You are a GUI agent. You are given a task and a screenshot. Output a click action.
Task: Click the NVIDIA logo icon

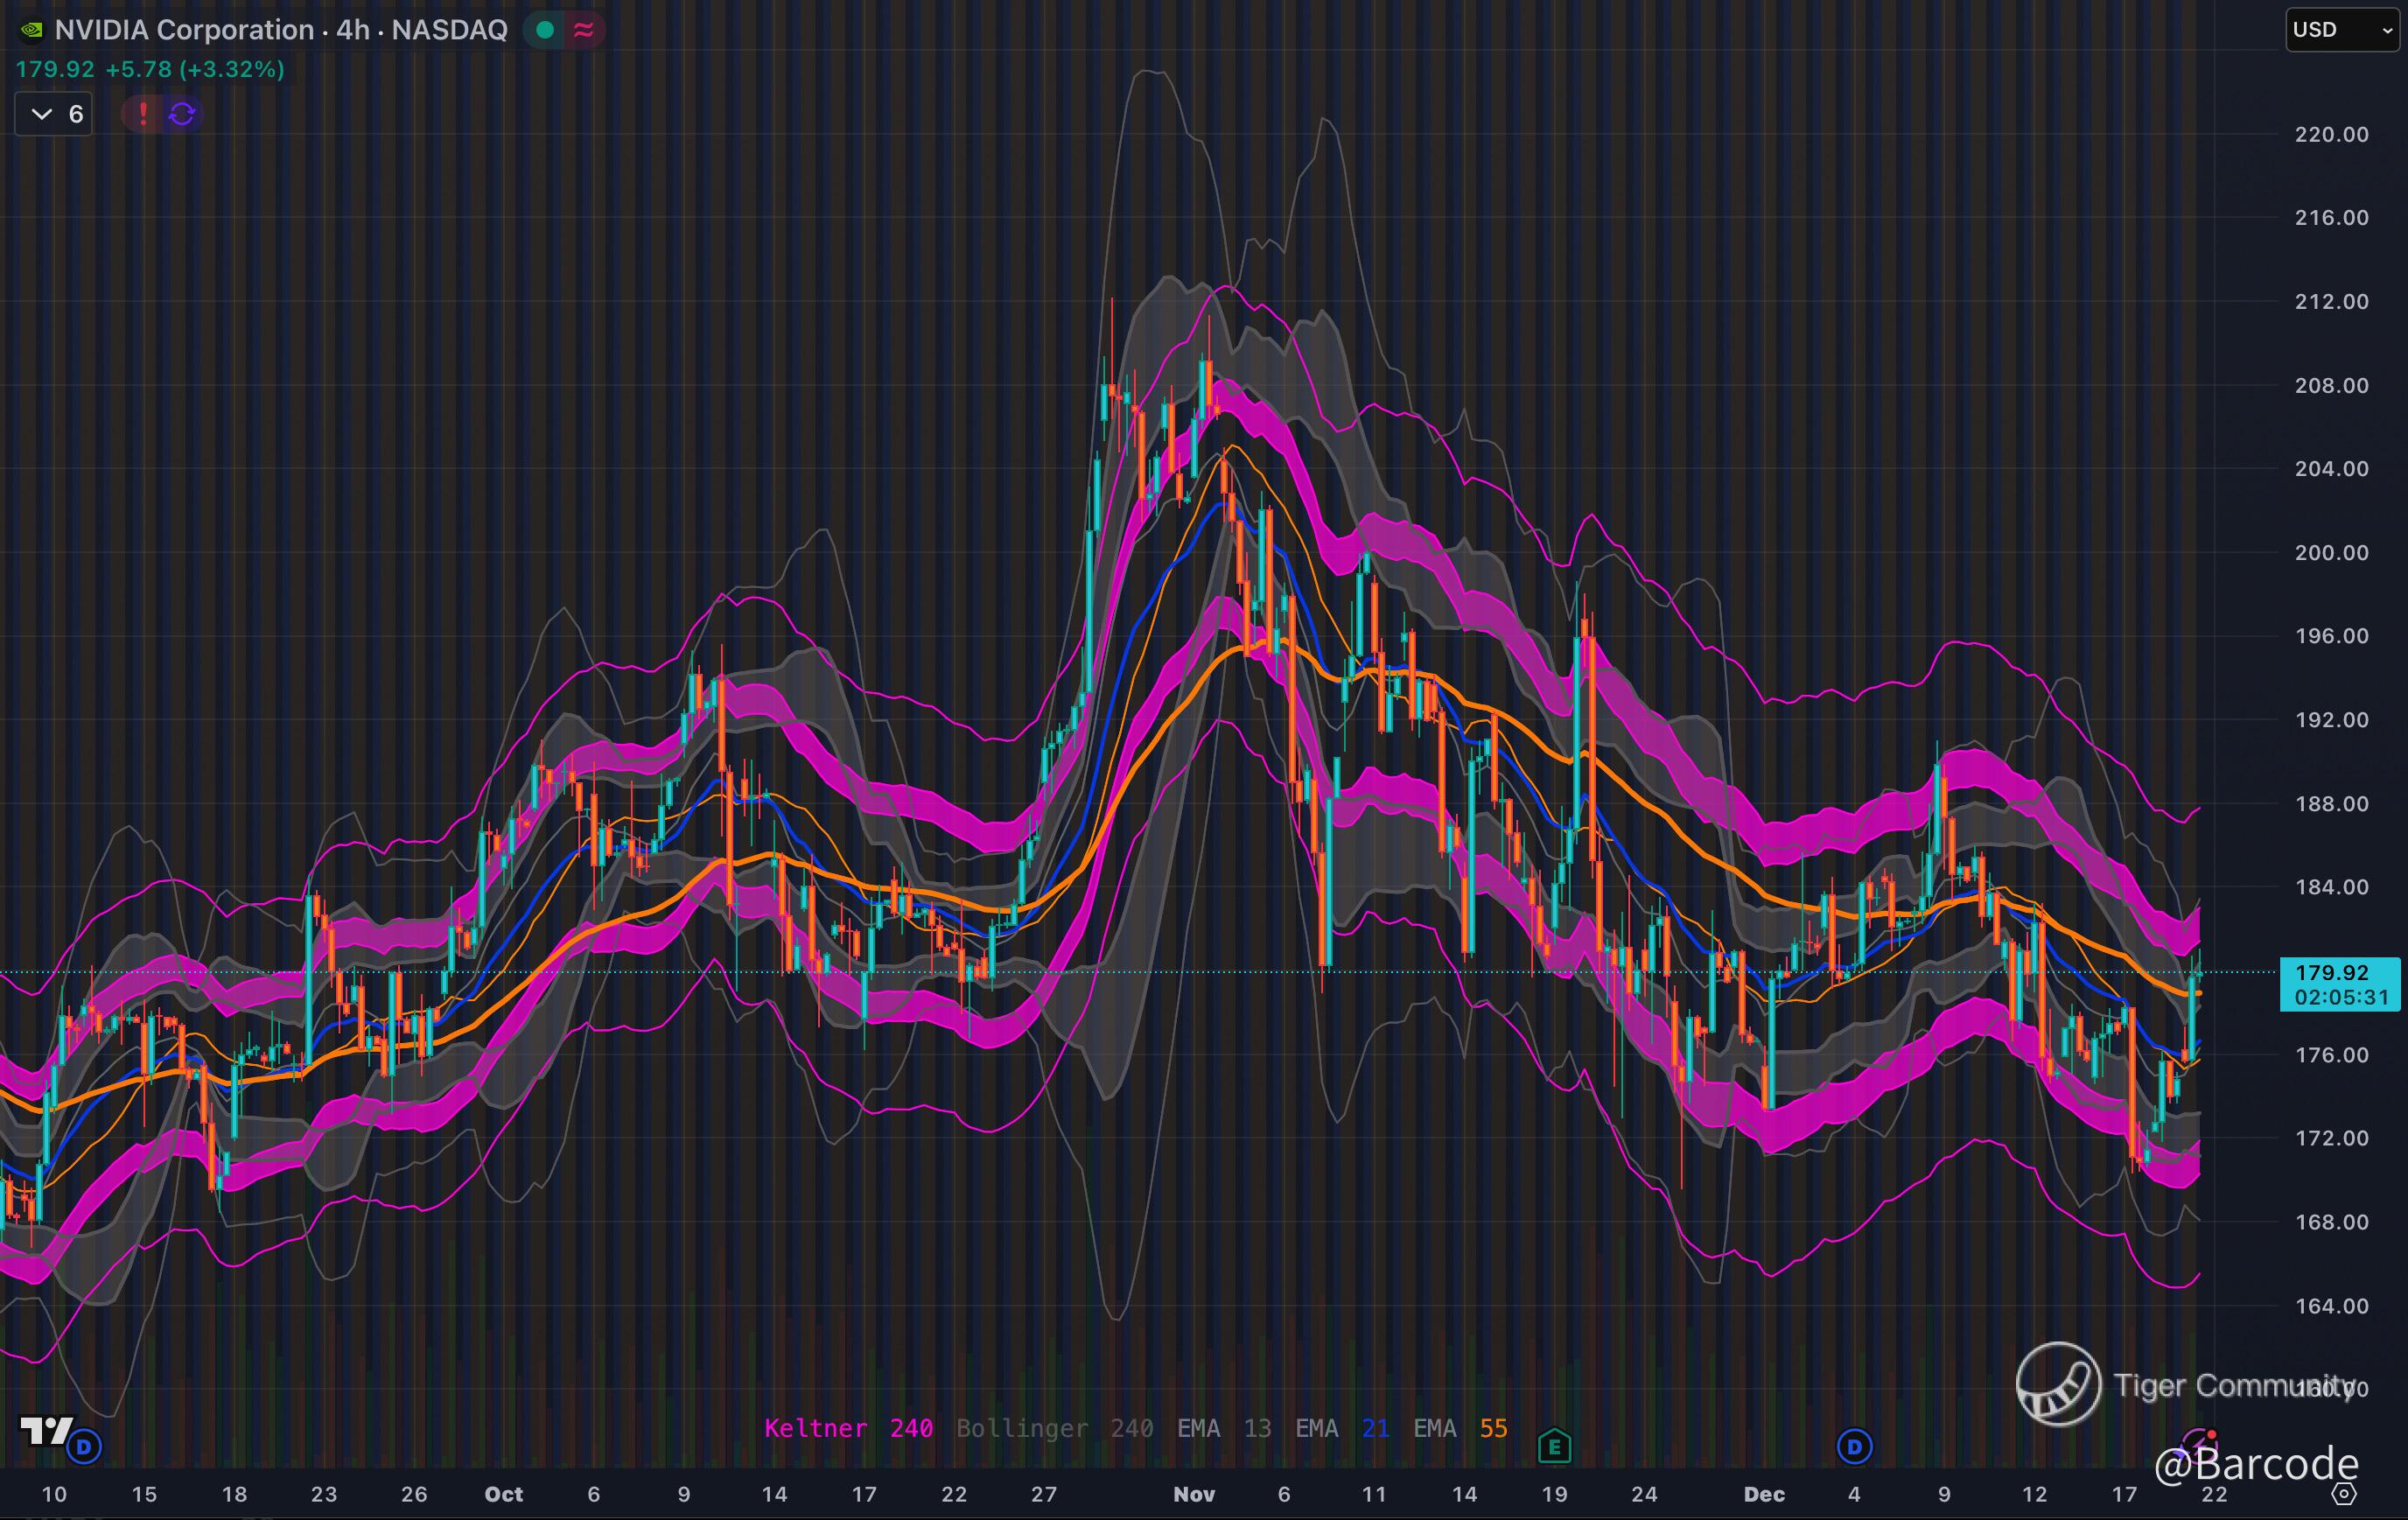31,30
